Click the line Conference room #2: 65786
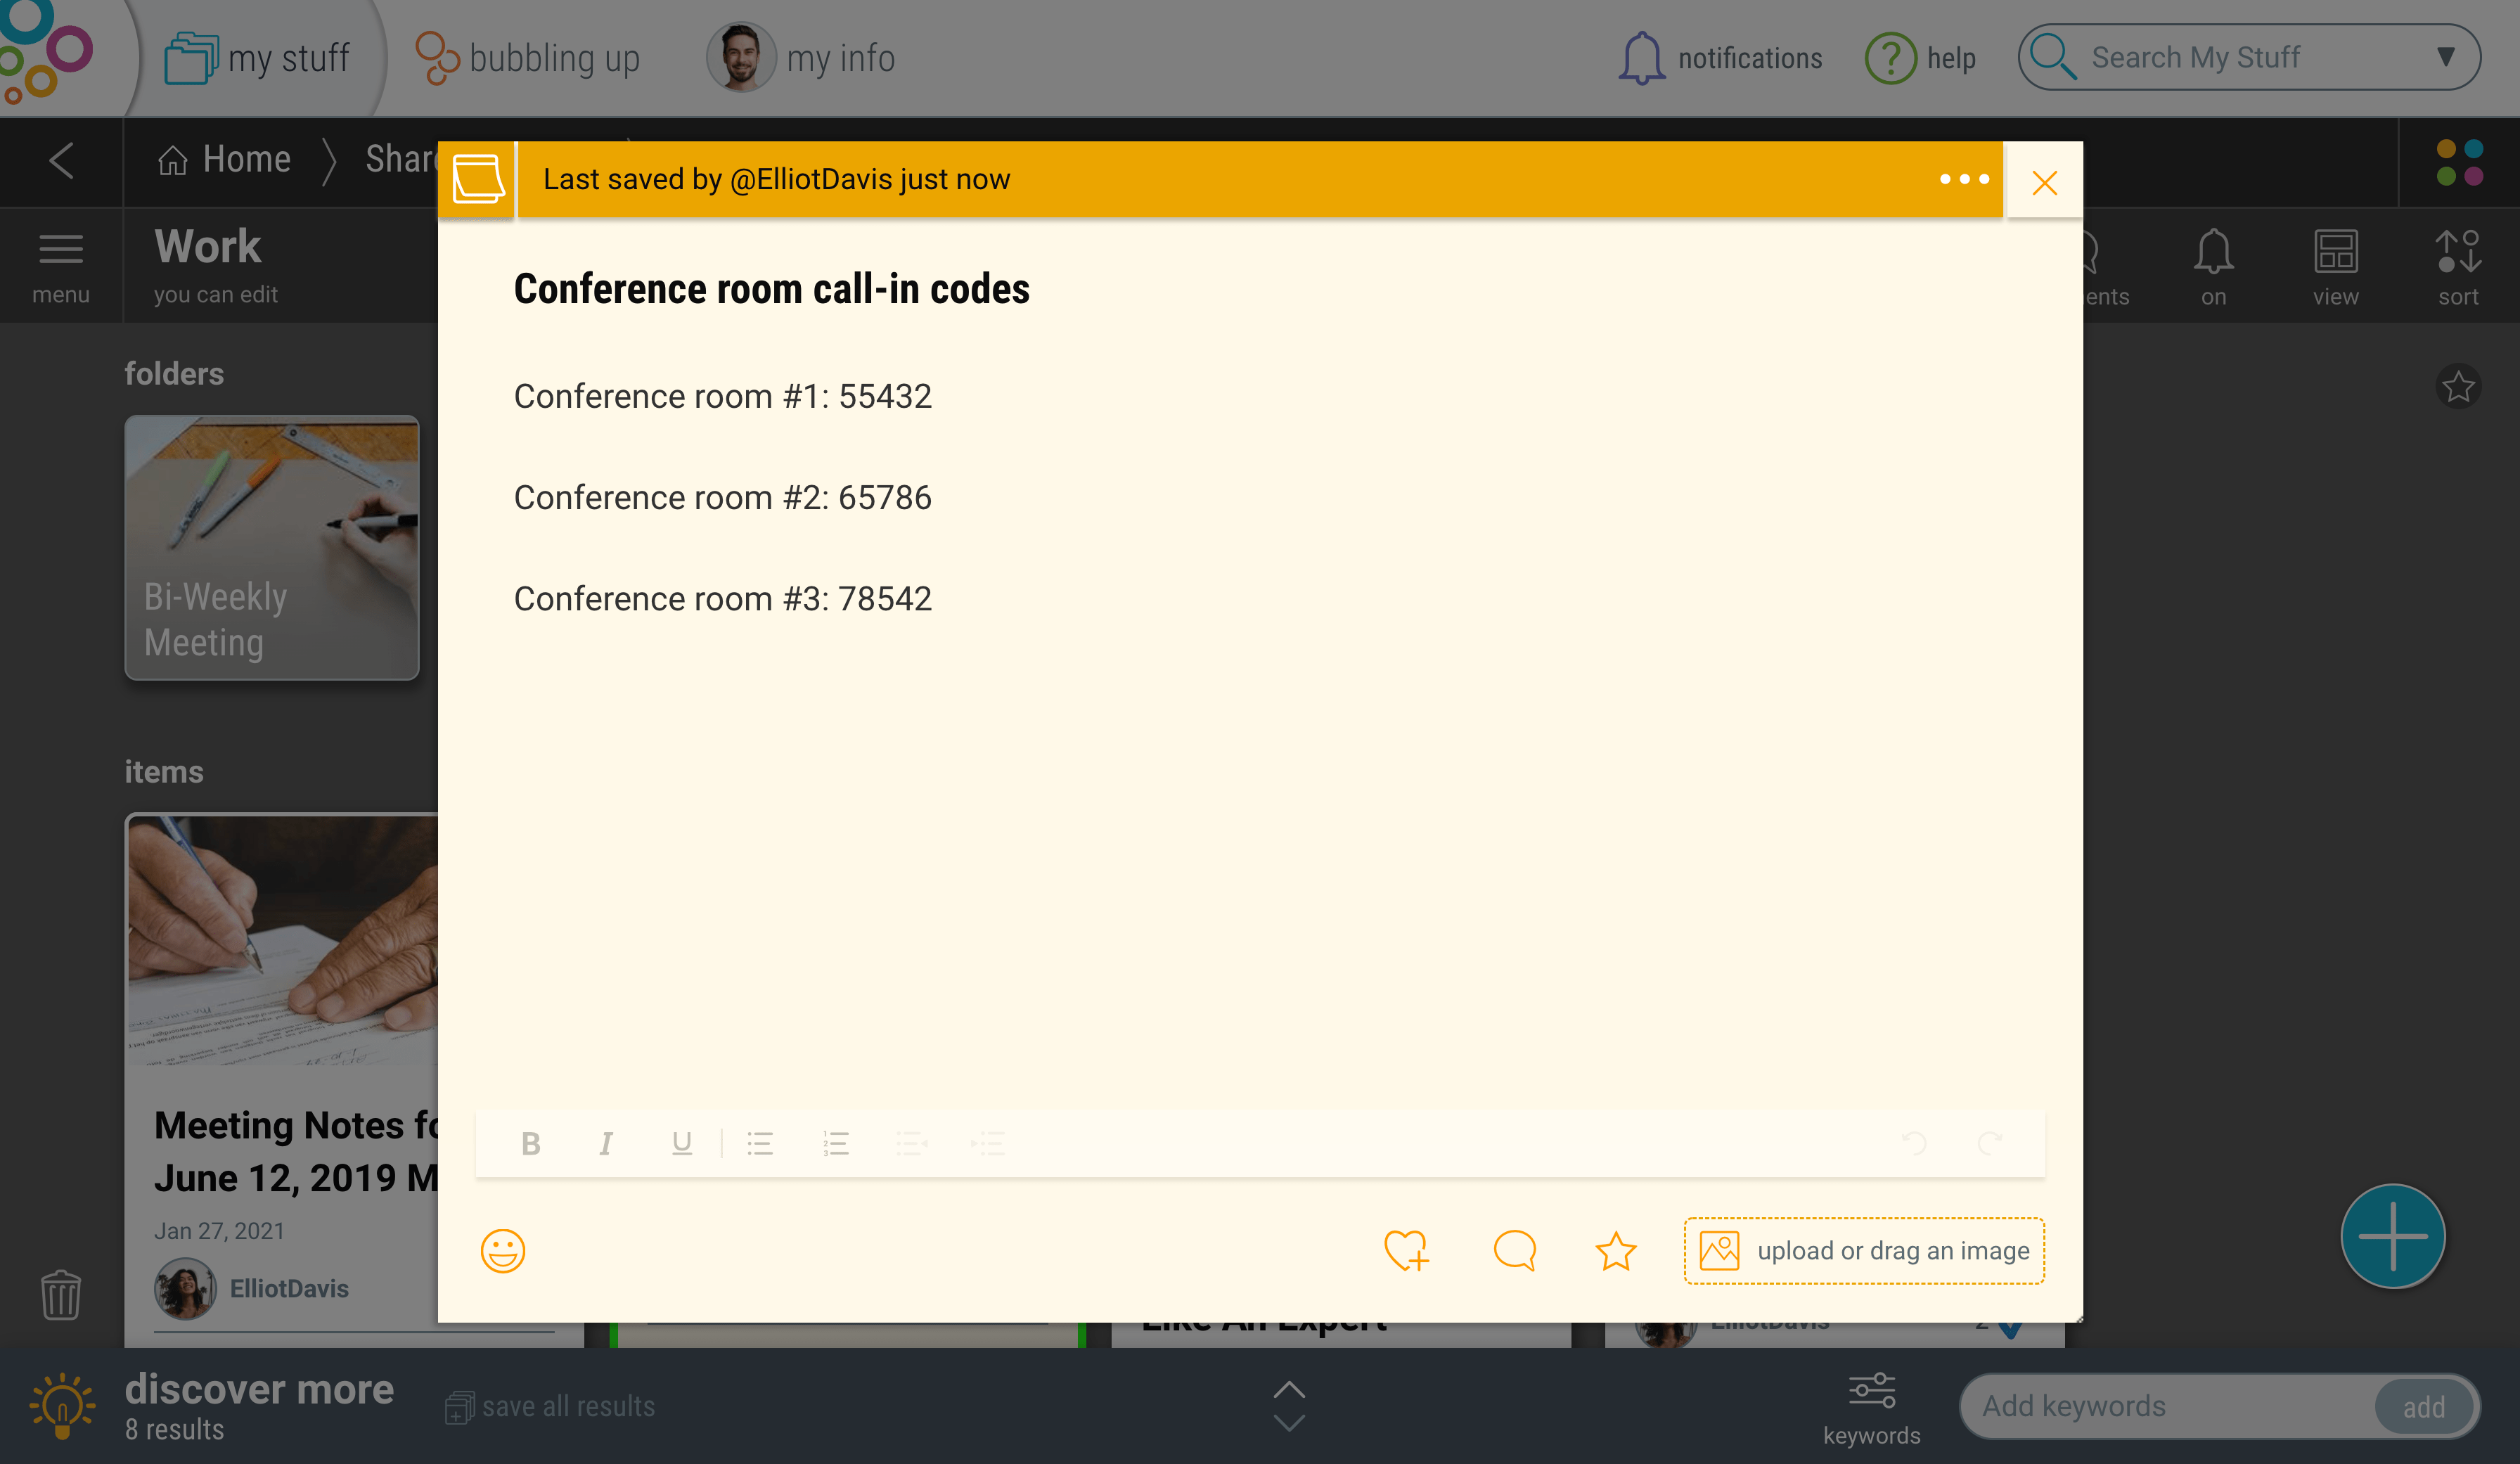Viewport: 2520px width, 1464px height. 722,497
